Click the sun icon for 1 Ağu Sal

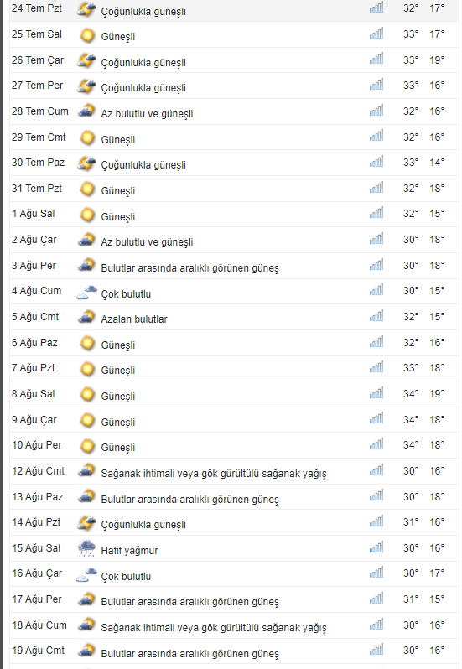point(87,215)
